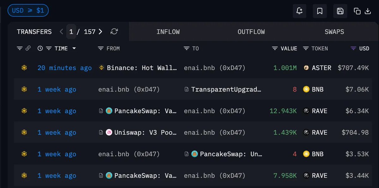
Task: Click the page number input field
Action: [71, 32]
